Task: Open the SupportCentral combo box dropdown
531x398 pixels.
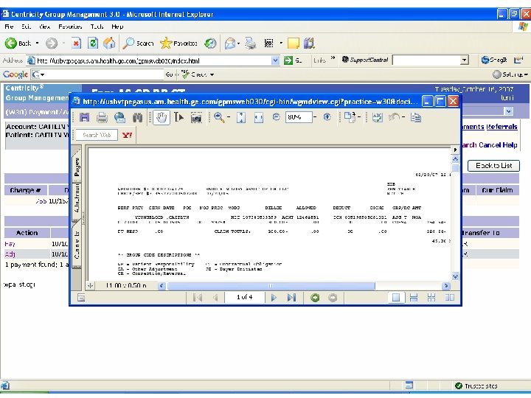Action: [x=465, y=60]
